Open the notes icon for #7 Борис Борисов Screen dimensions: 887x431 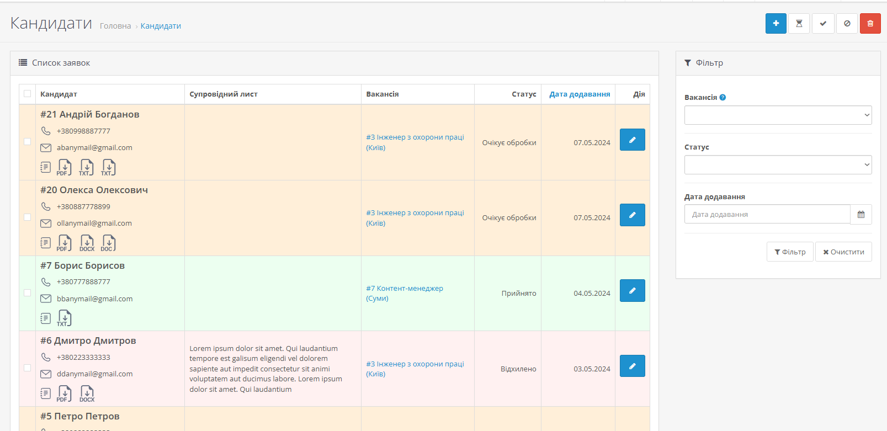pos(46,318)
